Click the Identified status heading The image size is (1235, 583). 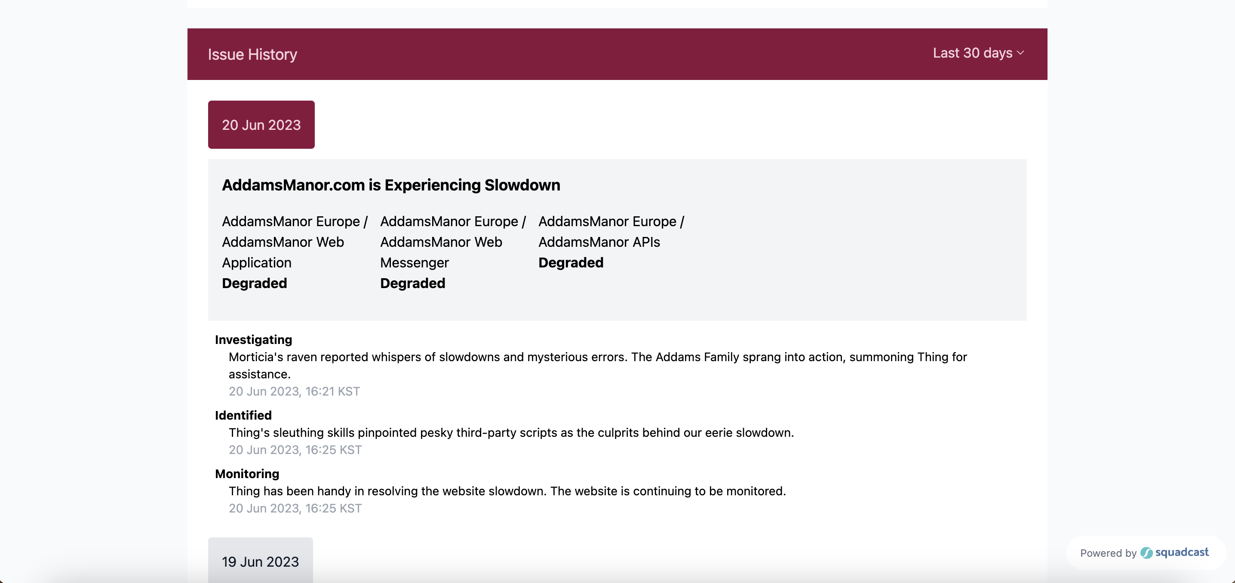[243, 415]
